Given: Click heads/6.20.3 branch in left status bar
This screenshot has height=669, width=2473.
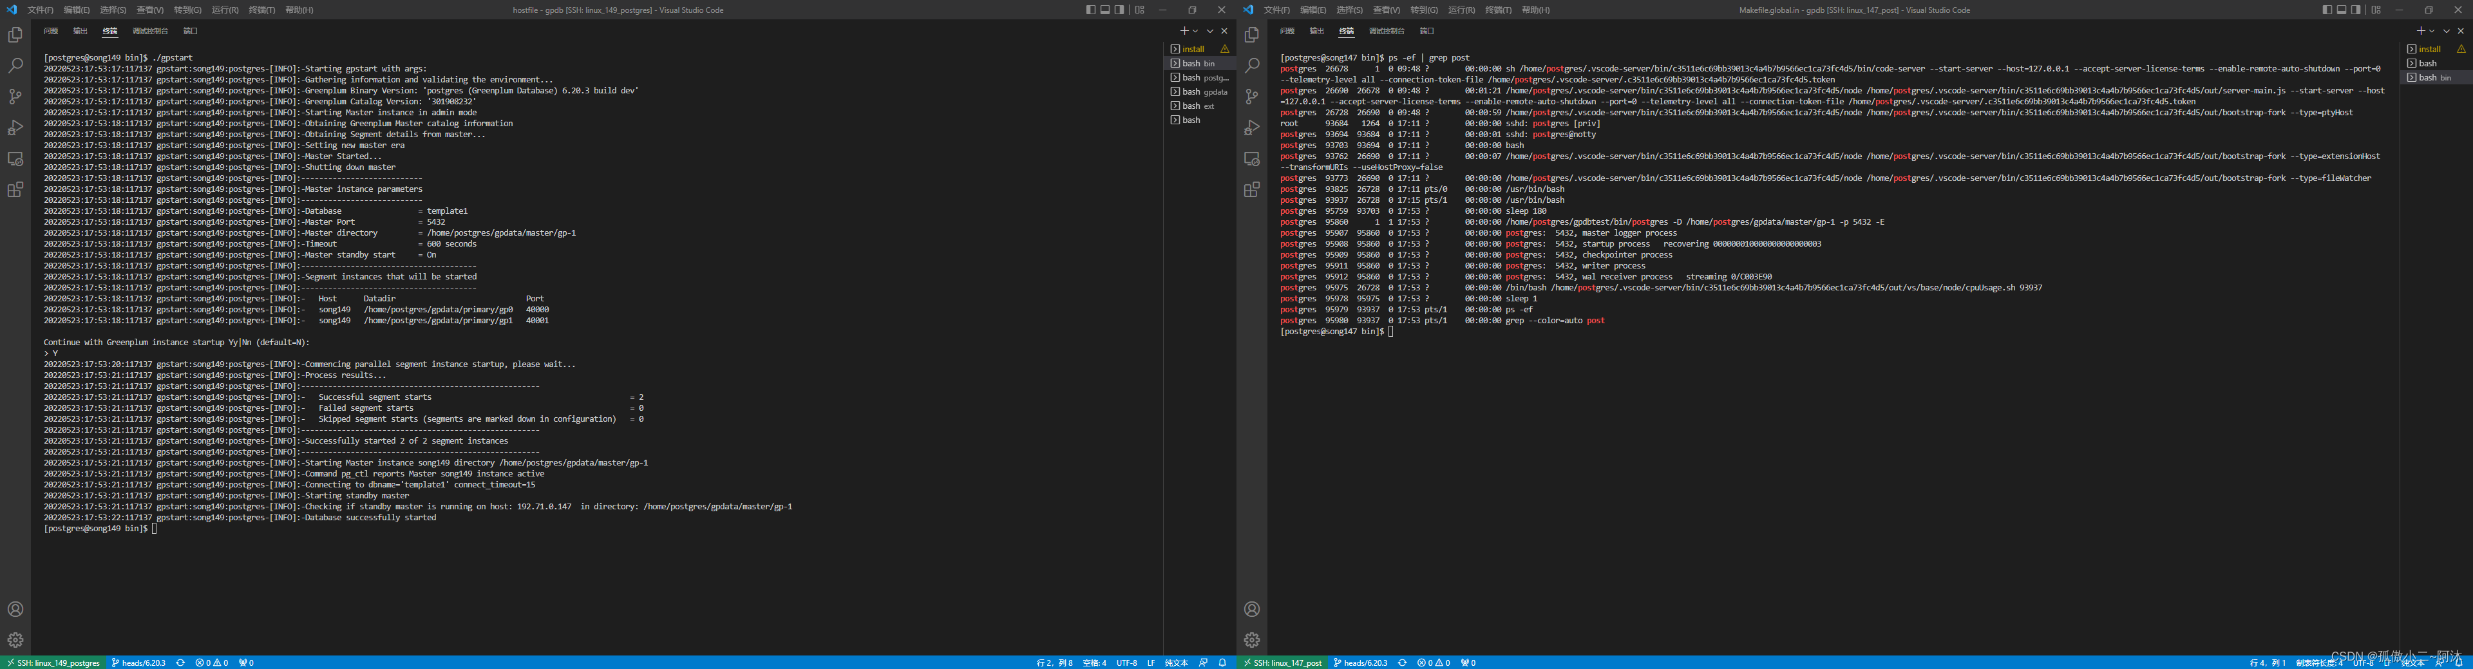Looking at the screenshot, I should [138, 663].
